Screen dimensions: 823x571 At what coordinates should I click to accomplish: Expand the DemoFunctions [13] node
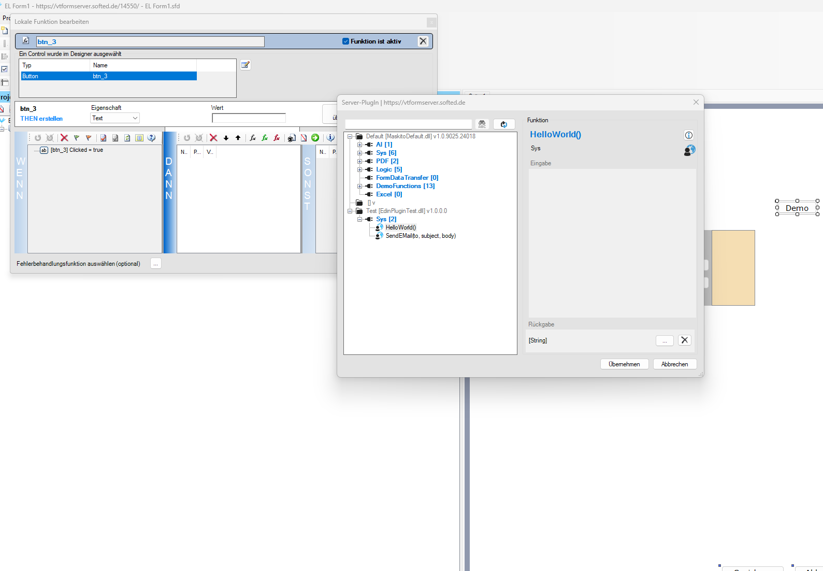tap(359, 186)
